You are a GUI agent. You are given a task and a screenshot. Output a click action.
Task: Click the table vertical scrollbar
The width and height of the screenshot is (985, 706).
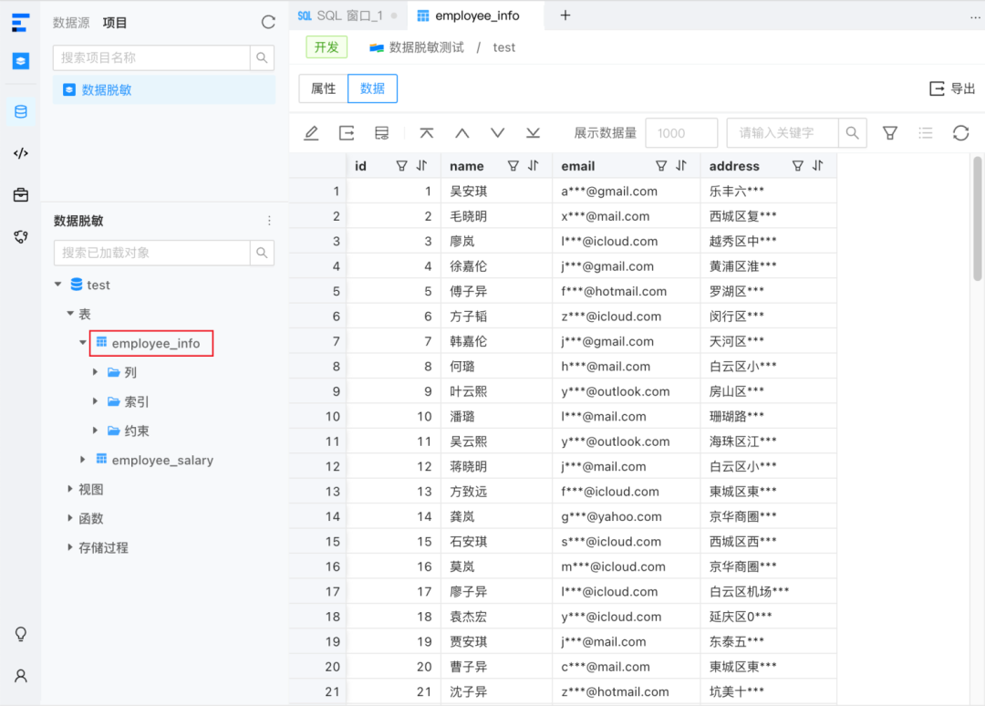click(x=978, y=219)
